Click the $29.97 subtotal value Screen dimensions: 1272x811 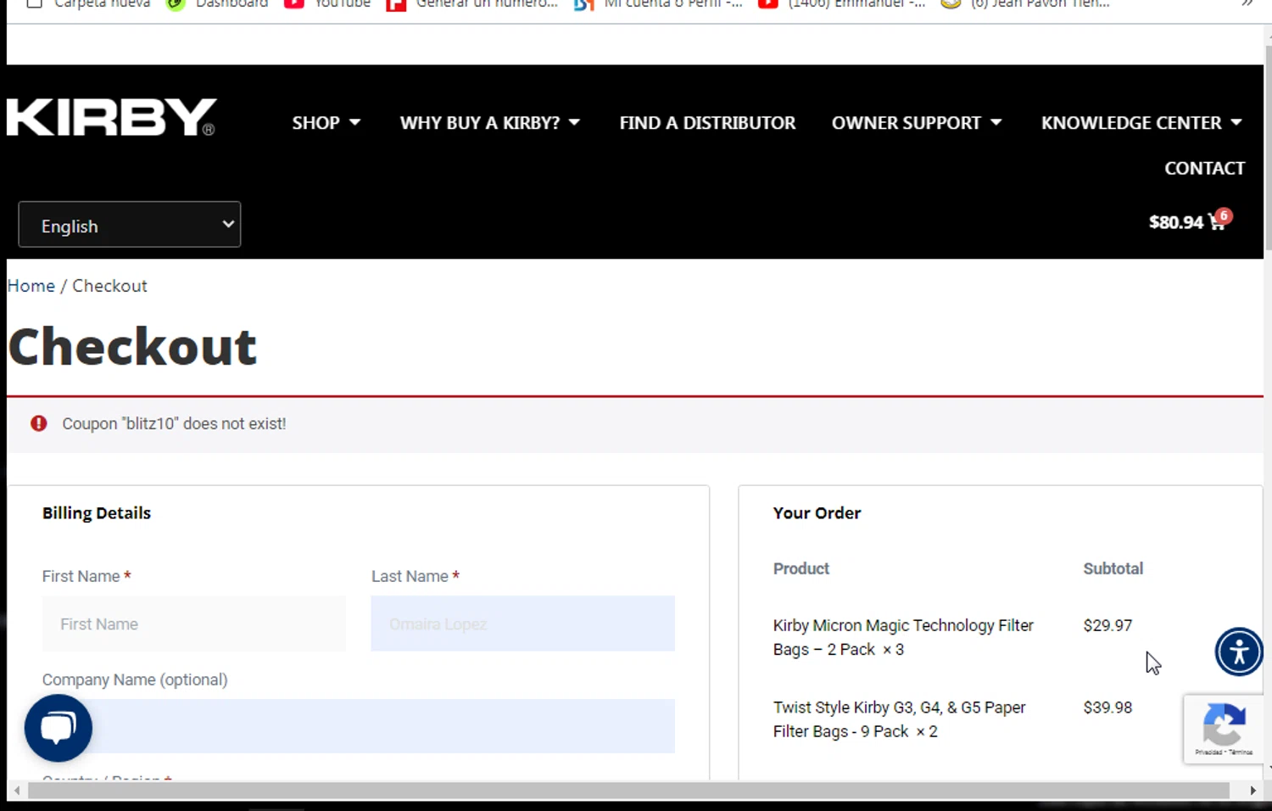1107,625
